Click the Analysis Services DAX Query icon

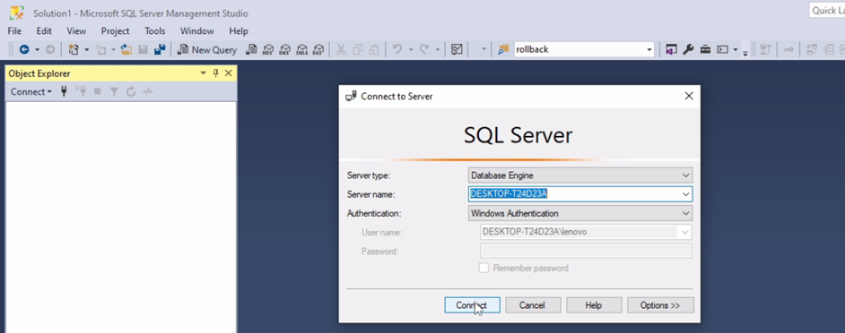coord(318,49)
